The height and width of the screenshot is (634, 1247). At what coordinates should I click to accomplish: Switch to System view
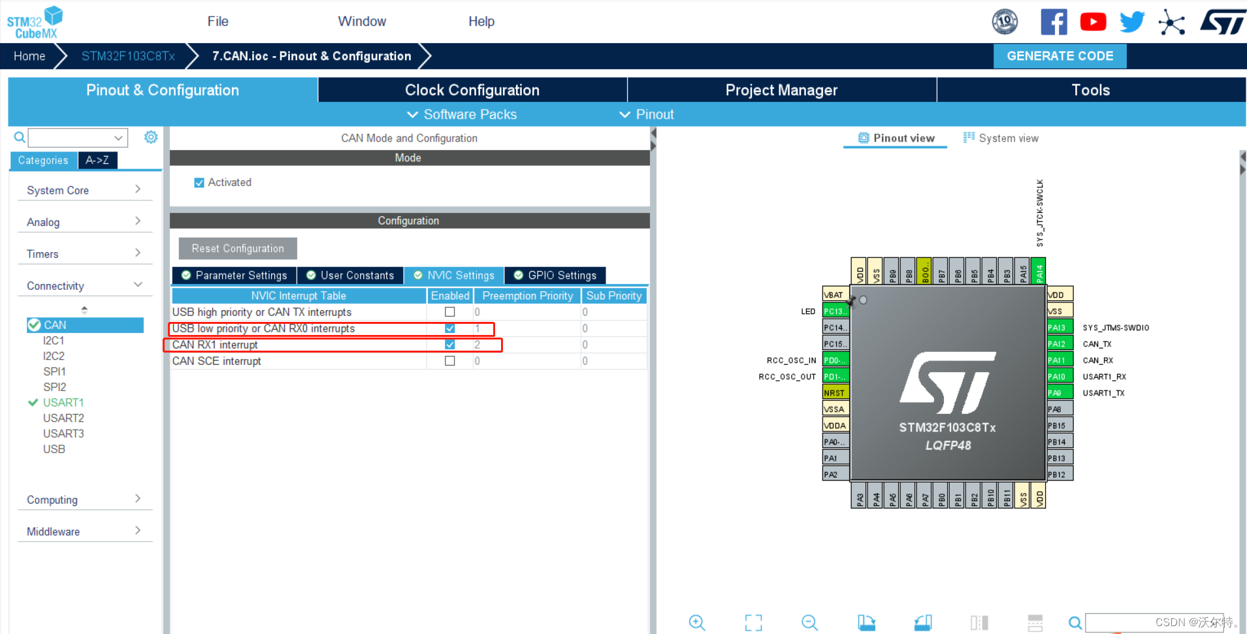(1001, 138)
